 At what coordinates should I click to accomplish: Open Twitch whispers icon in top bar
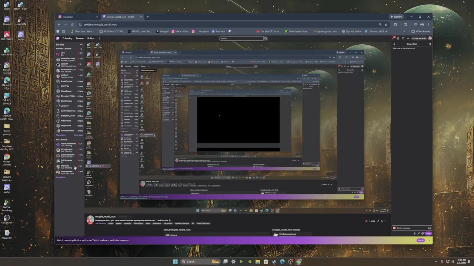(403, 38)
